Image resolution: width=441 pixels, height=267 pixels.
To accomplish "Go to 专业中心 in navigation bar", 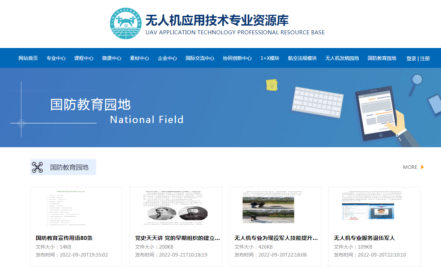I will coord(56,58).
